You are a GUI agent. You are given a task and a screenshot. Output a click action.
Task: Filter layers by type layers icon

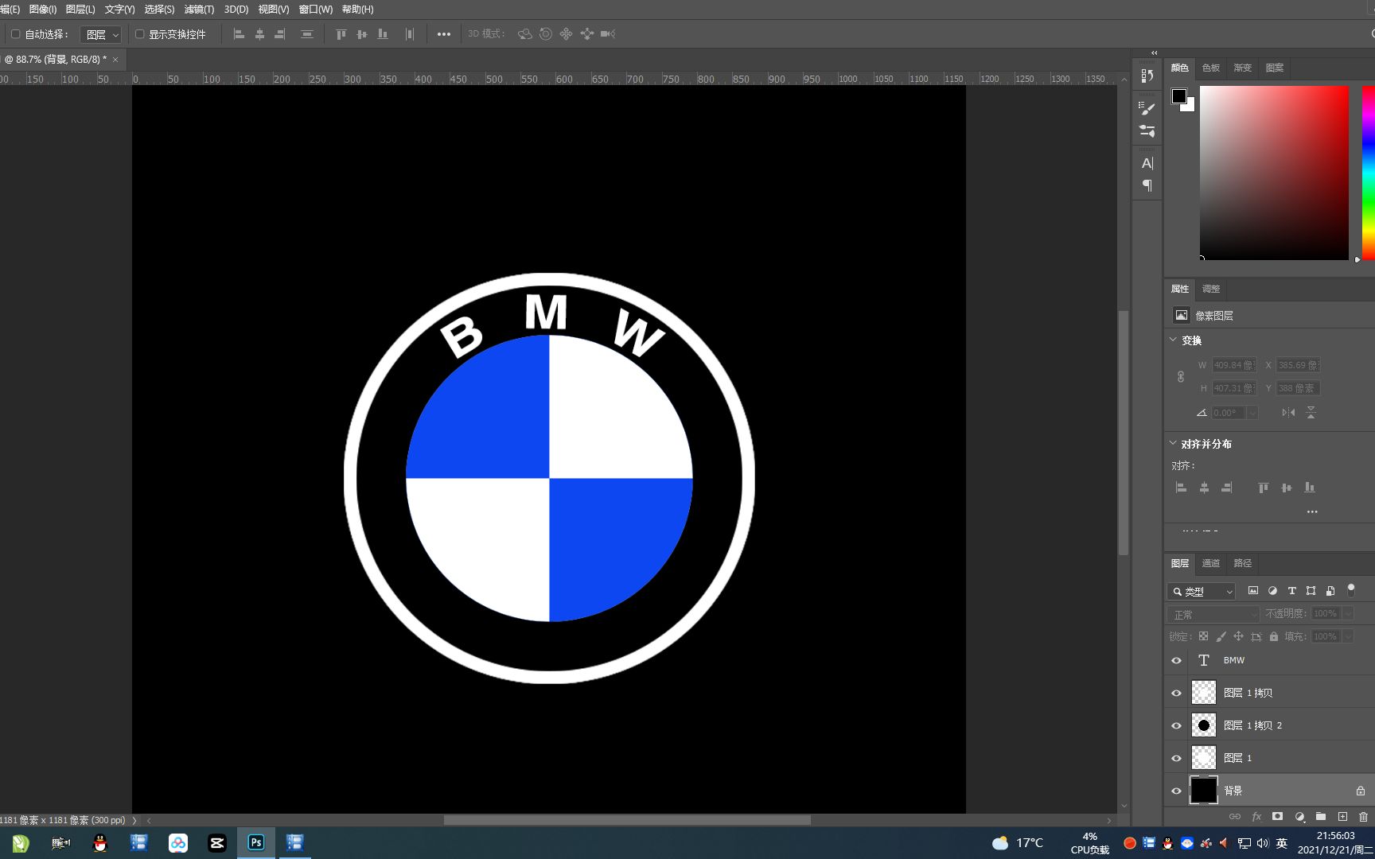1291,591
